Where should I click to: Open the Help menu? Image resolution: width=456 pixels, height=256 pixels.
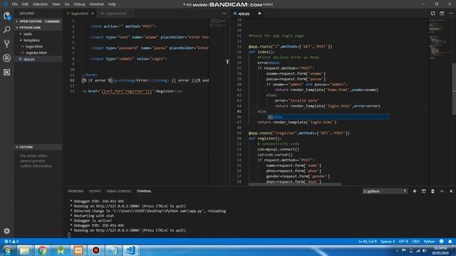click(112, 4)
